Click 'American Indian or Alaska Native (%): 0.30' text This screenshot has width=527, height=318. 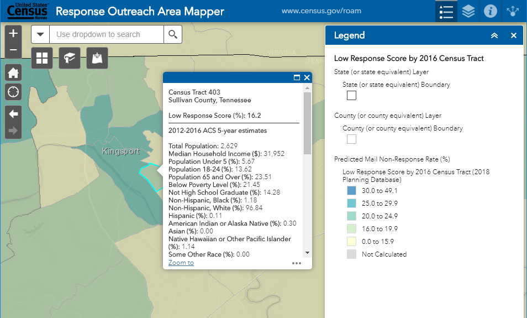point(232,223)
